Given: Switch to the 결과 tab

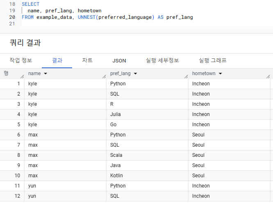Looking at the screenshot, I should click(x=57, y=60).
